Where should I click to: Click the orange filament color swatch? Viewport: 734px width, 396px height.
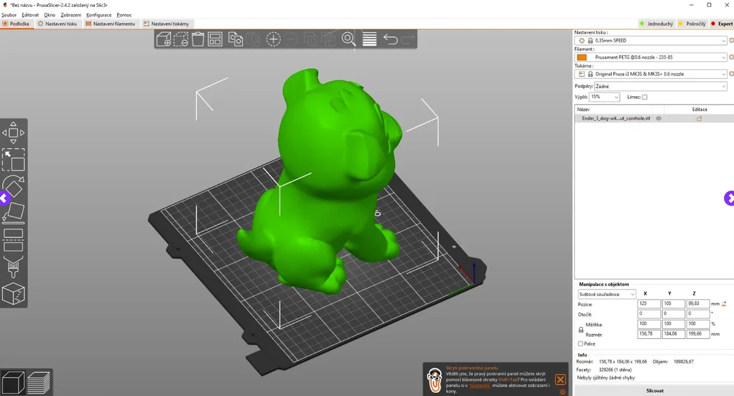(582, 57)
